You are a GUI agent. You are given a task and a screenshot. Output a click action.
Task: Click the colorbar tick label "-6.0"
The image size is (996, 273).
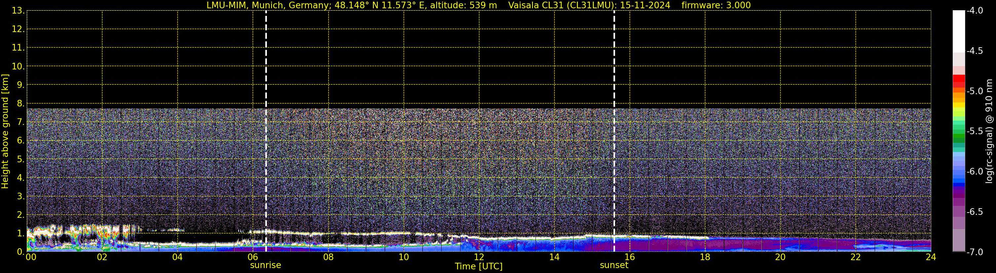click(975, 172)
